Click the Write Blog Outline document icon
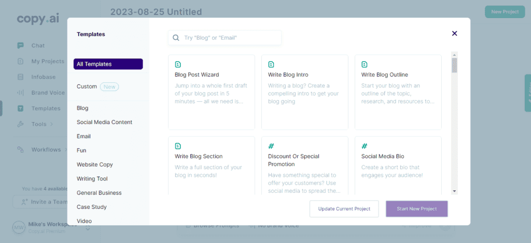This screenshot has width=531, height=243. [x=365, y=64]
